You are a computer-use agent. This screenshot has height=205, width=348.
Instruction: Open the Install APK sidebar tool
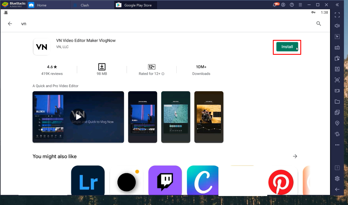click(337, 69)
